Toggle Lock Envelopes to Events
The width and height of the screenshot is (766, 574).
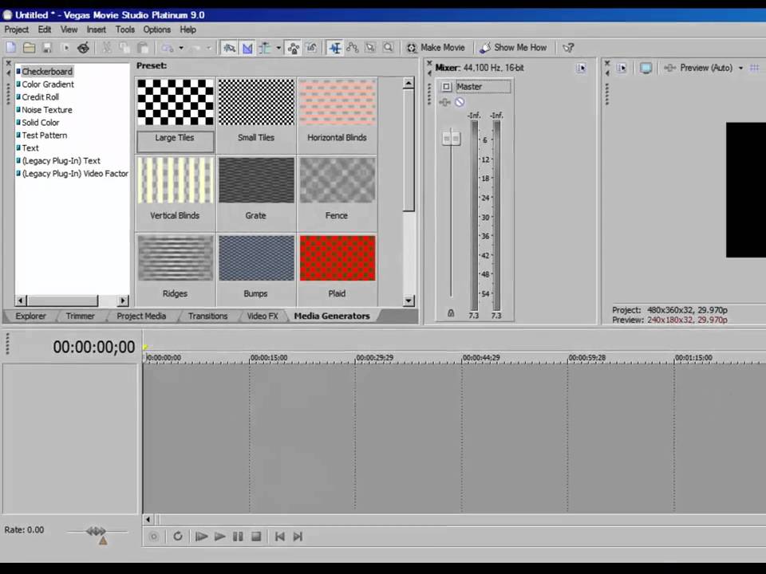click(x=294, y=48)
